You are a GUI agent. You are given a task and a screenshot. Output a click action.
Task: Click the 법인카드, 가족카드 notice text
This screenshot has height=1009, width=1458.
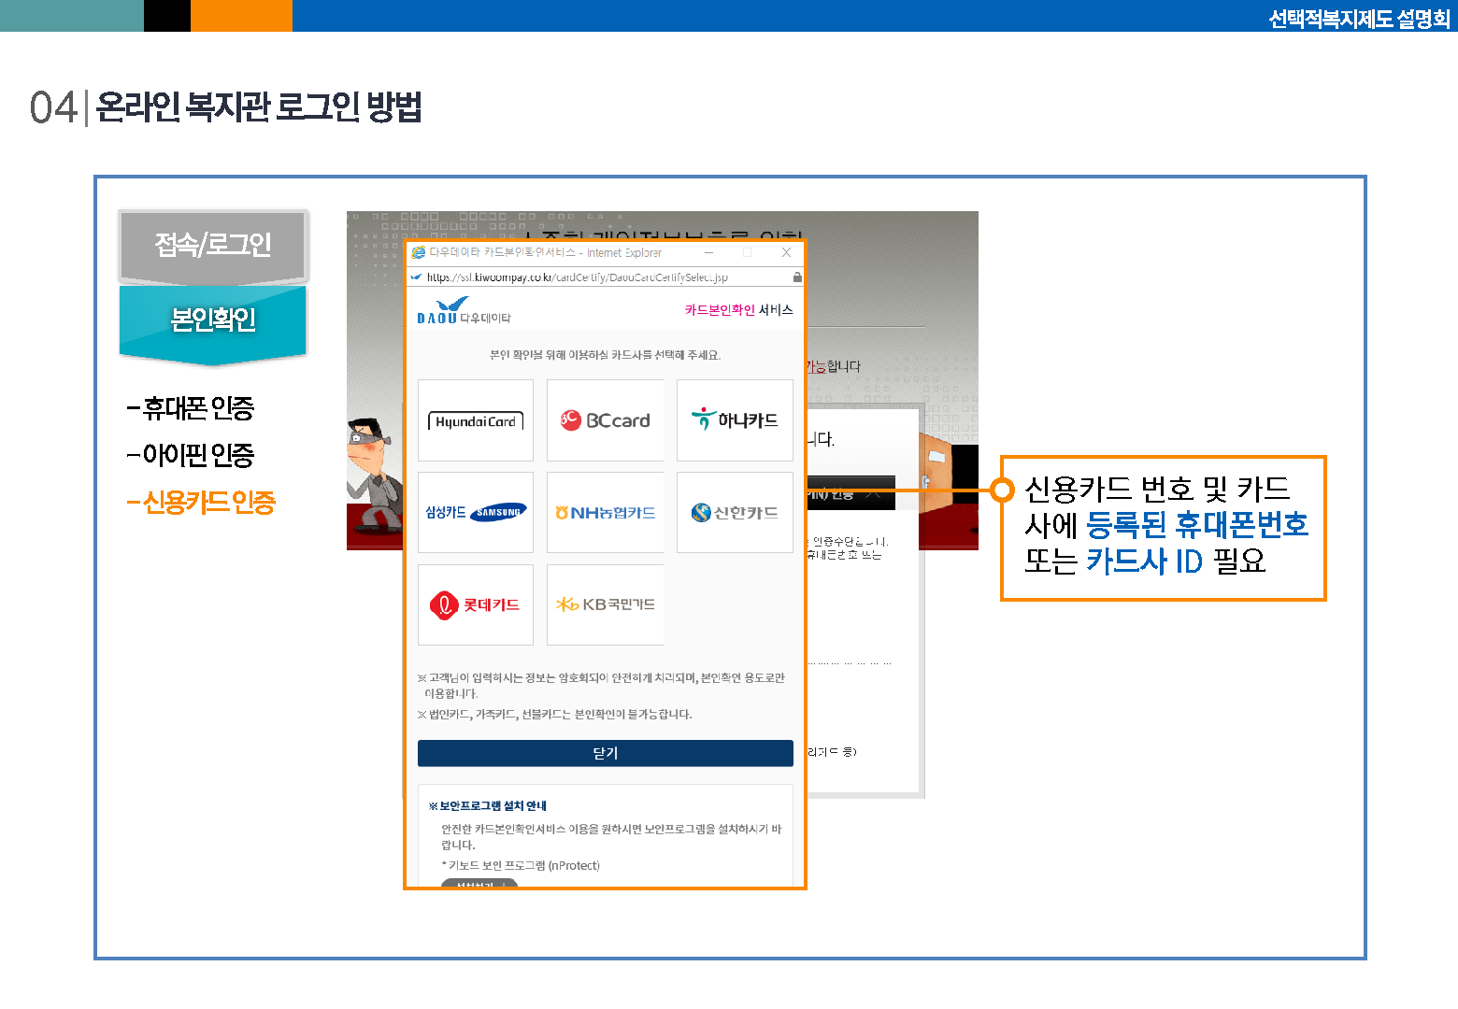coord(555,715)
